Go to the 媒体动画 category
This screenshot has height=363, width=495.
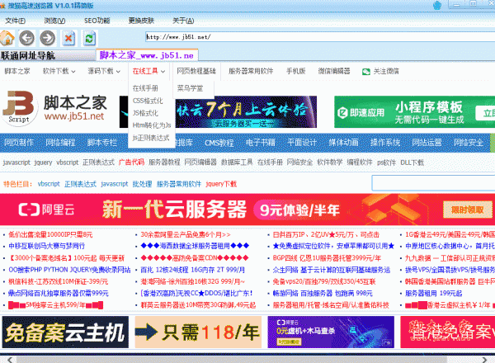tap(343, 143)
